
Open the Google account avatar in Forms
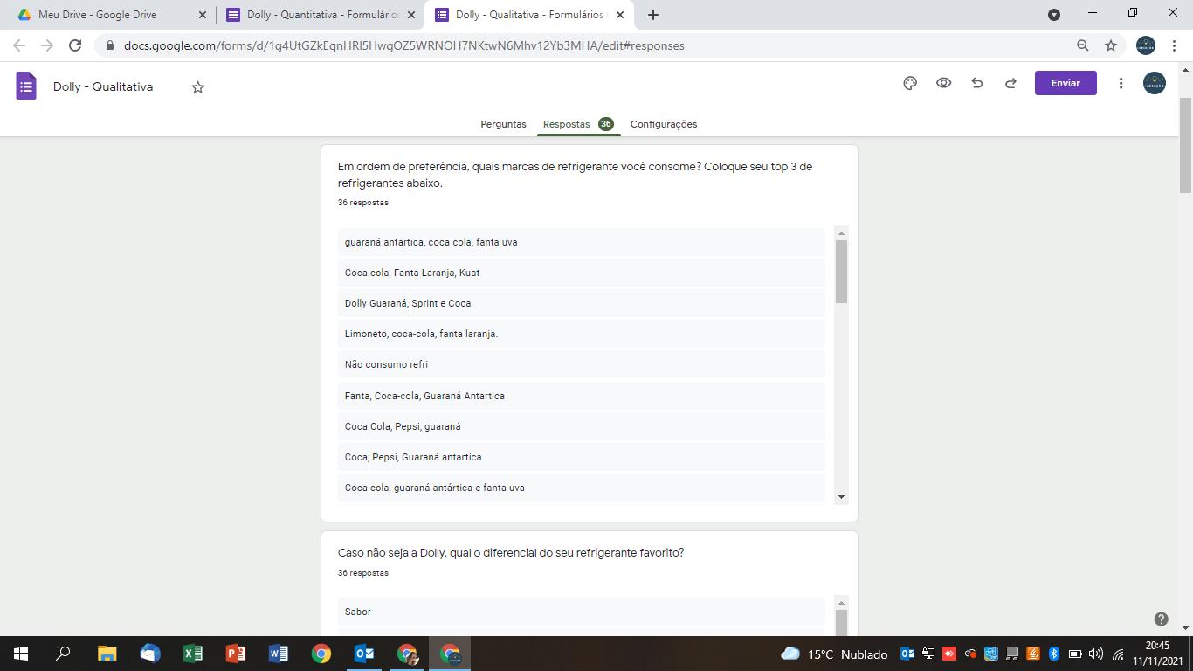pos(1155,83)
